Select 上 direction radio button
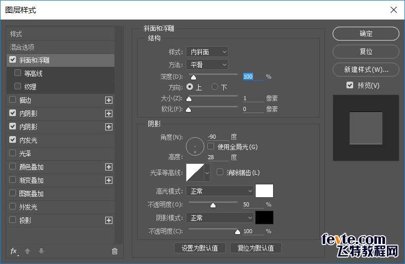The height and width of the screenshot is (264, 405). [189, 87]
